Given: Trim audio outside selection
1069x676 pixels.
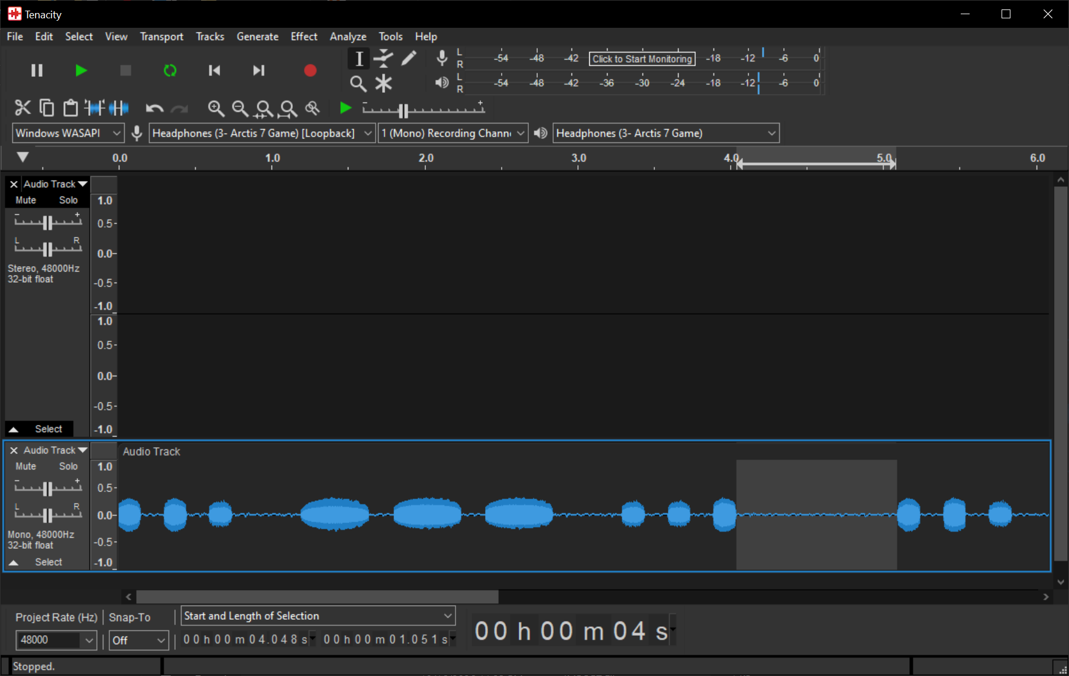Looking at the screenshot, I should coord(95,108).
